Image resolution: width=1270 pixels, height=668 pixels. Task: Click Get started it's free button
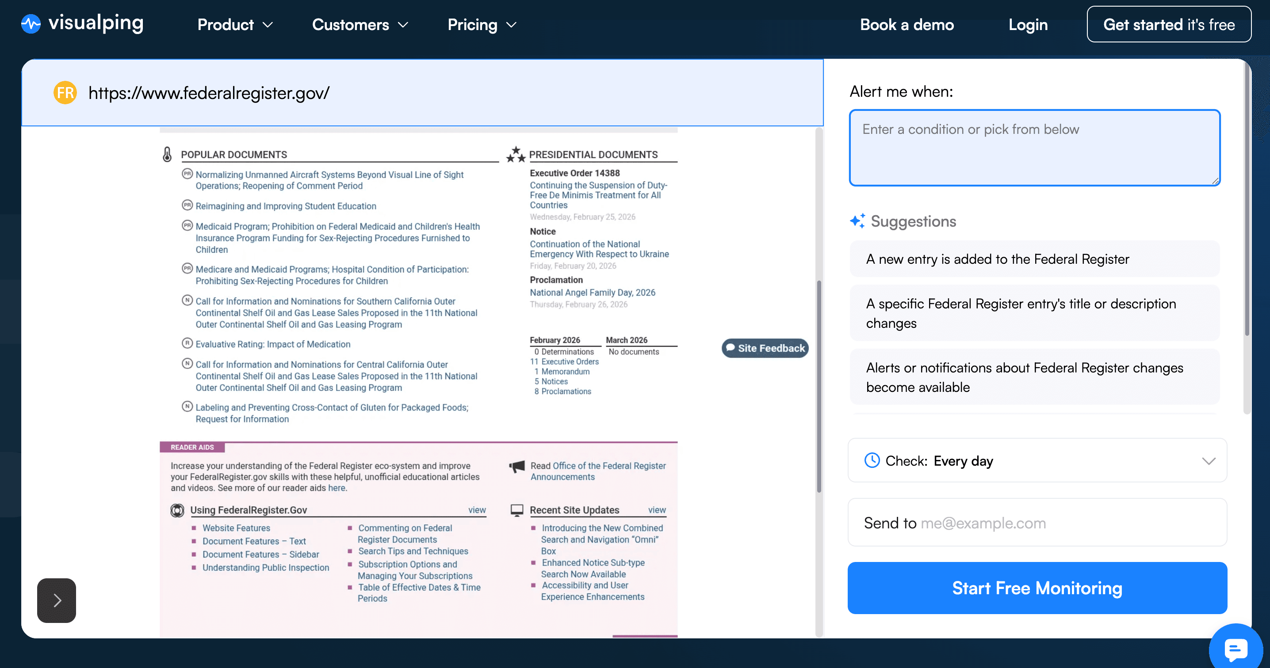1168,25
